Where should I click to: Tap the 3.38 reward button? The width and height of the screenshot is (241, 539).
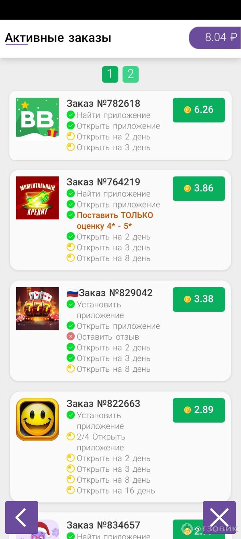pyautogui.click(x=199, y=299)
